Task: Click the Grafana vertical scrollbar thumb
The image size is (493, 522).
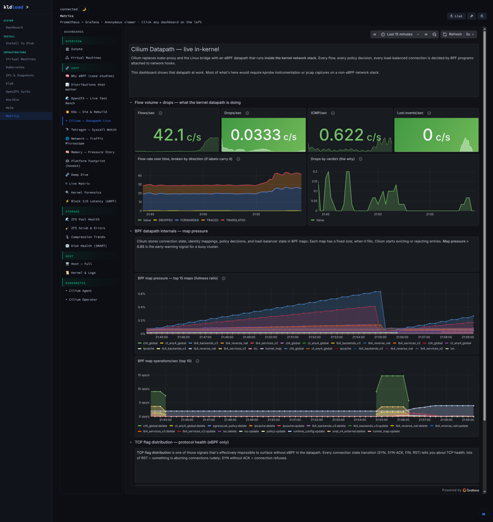Action: click(485, 225)
